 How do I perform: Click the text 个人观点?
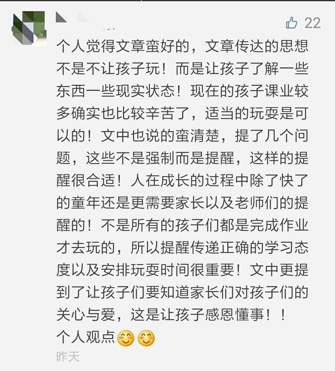coord(86,337)
